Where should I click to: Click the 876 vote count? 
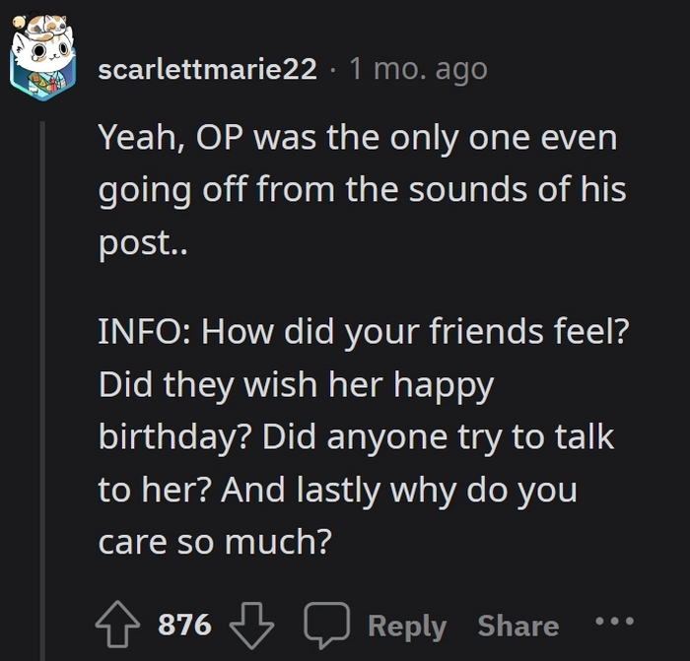(x=184, y=625)
